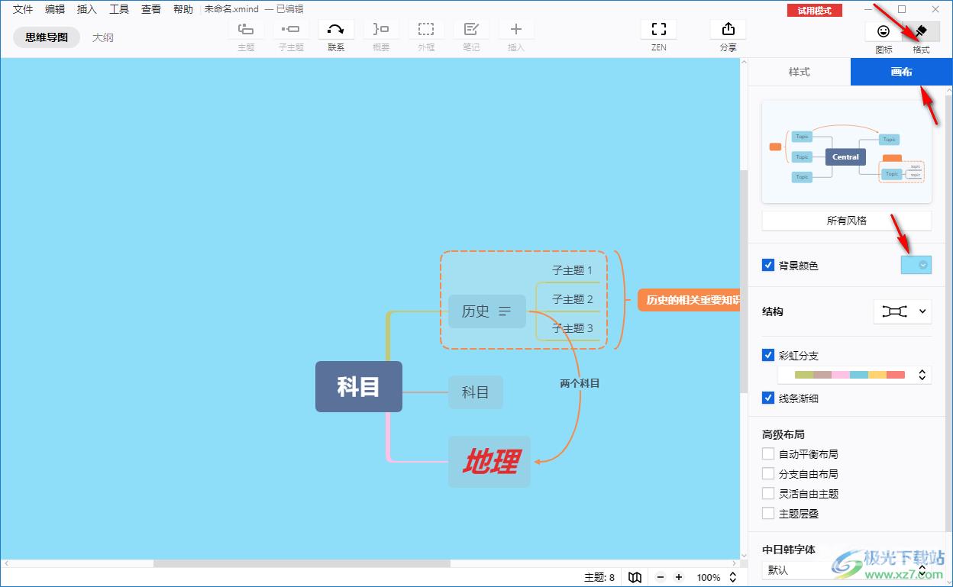
Task: Open the 工具 menu
Action: click(x=119, y=9)
